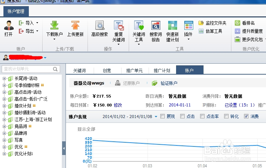Click the search magnifier in 查找计划单元 box
The height and width of the screenshot is (168, 266).
point(55,69)
